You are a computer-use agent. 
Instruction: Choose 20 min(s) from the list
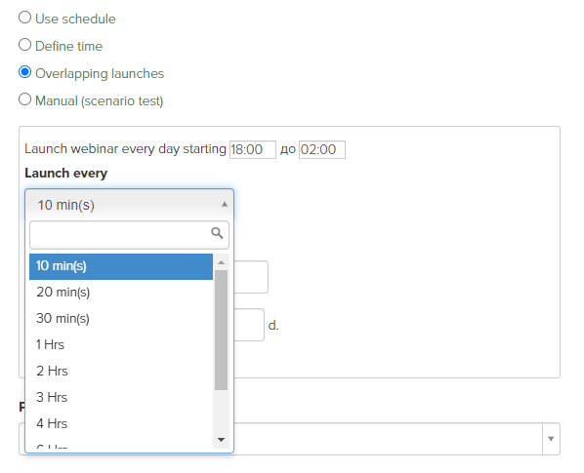click(x=121, y=293)
